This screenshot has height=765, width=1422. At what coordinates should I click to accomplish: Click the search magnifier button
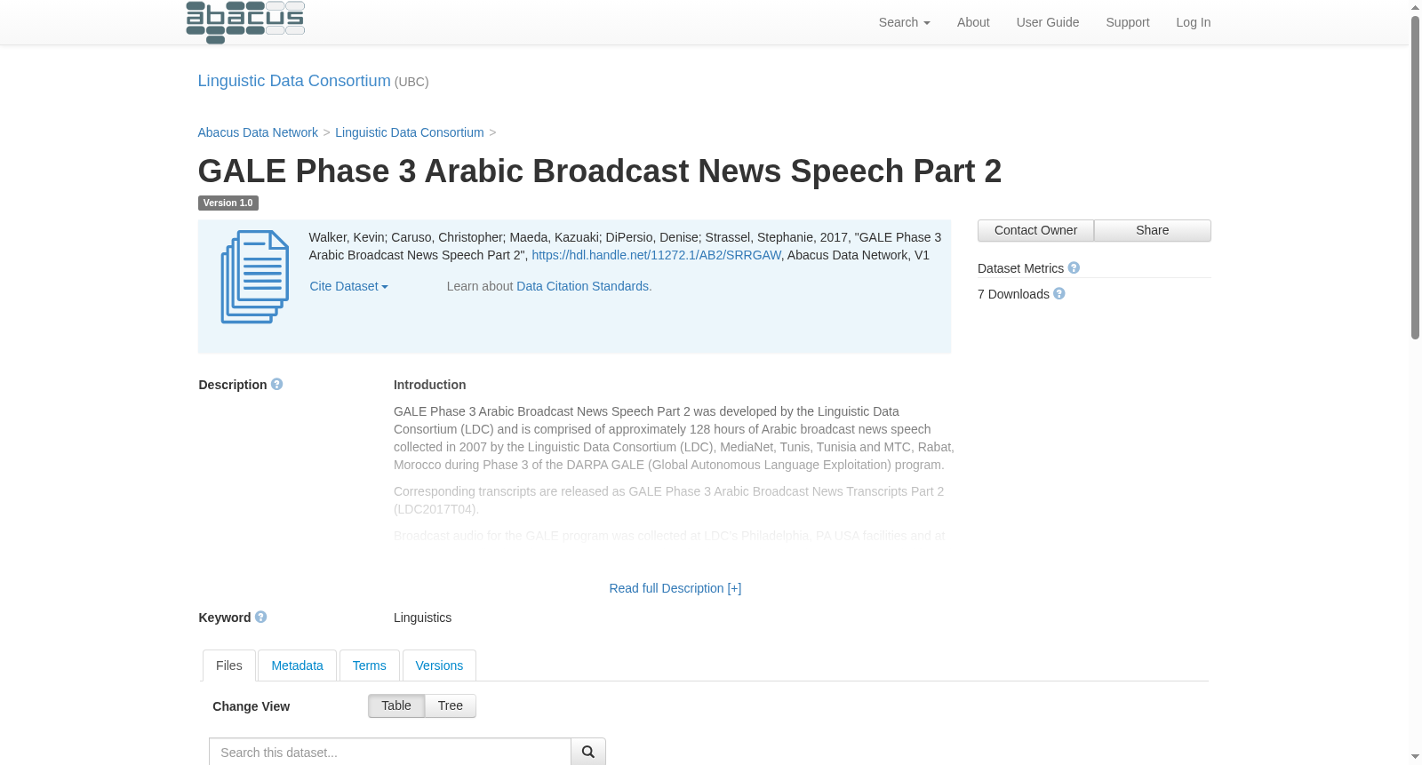[588, 752]
